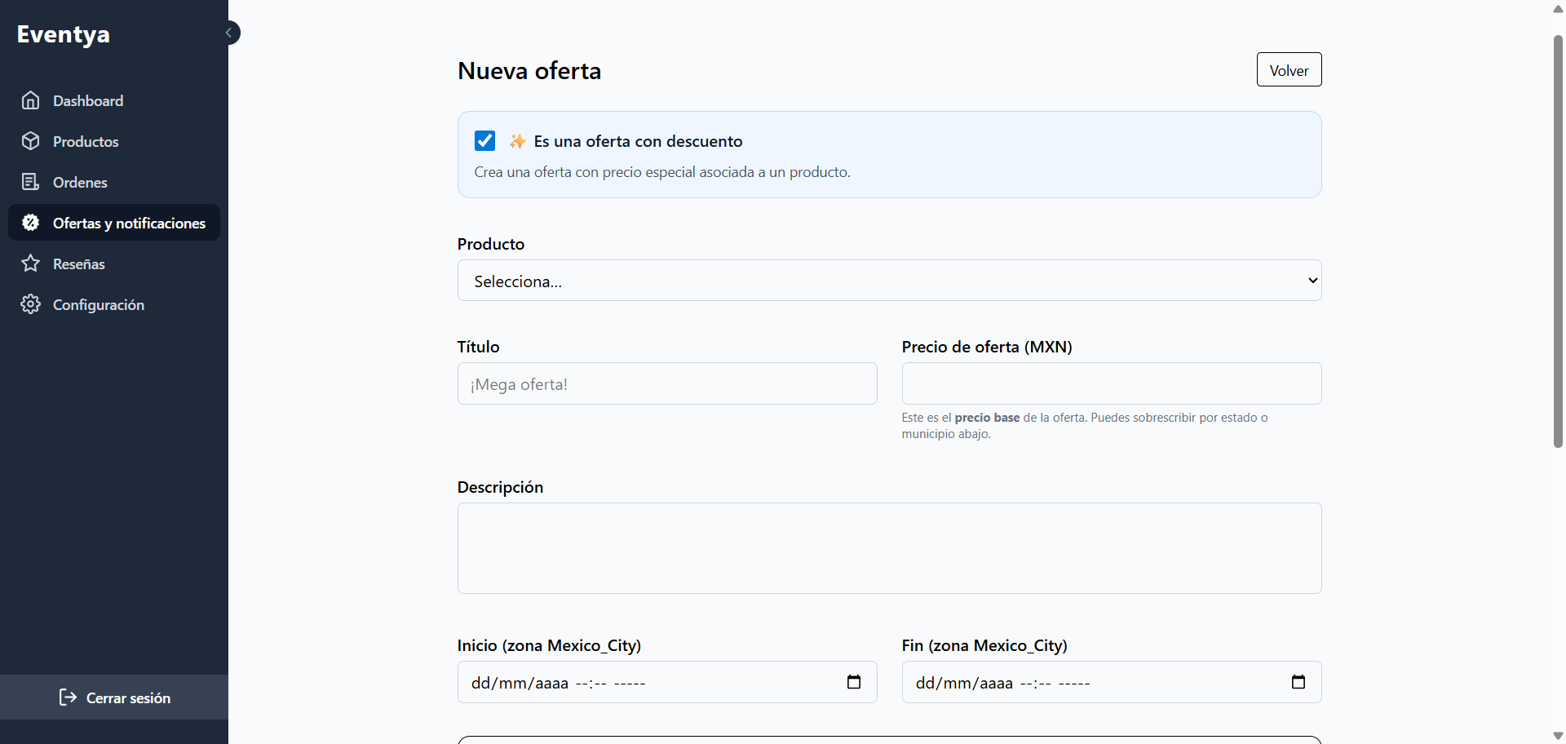
Task: Click the Descripción text area
Action: pos(889,548)
